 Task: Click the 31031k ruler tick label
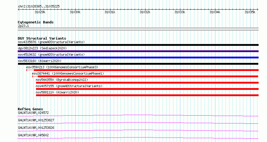point(110,12)
